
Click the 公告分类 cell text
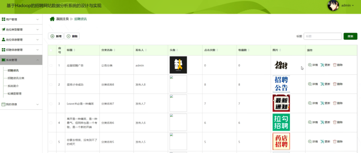107,66
